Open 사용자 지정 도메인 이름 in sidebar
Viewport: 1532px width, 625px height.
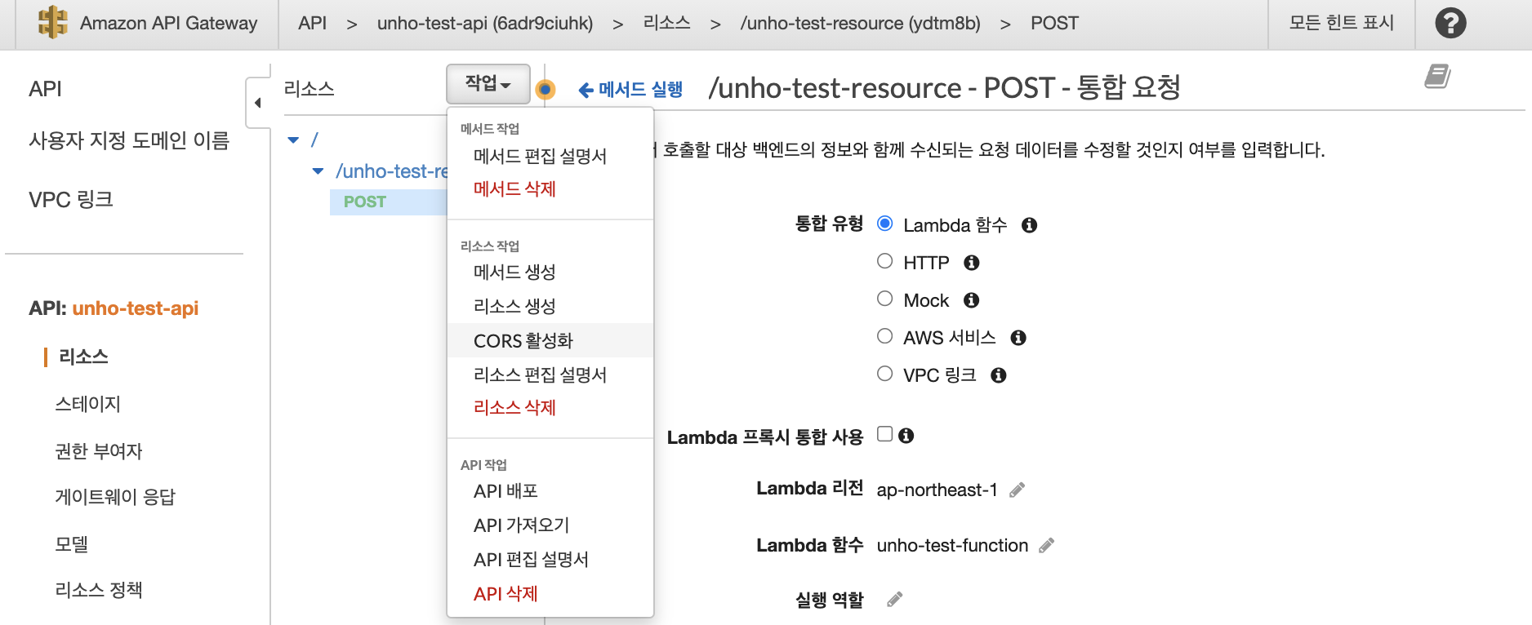pyautogui.click(x=129, y=140)
